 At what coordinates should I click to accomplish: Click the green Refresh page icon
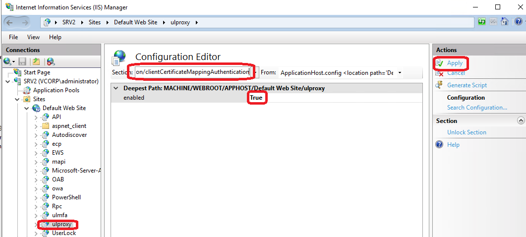click(482, 22)
